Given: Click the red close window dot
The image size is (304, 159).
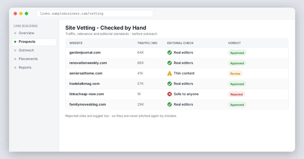Looking at the screenshot, I should (x=15, y=14).
